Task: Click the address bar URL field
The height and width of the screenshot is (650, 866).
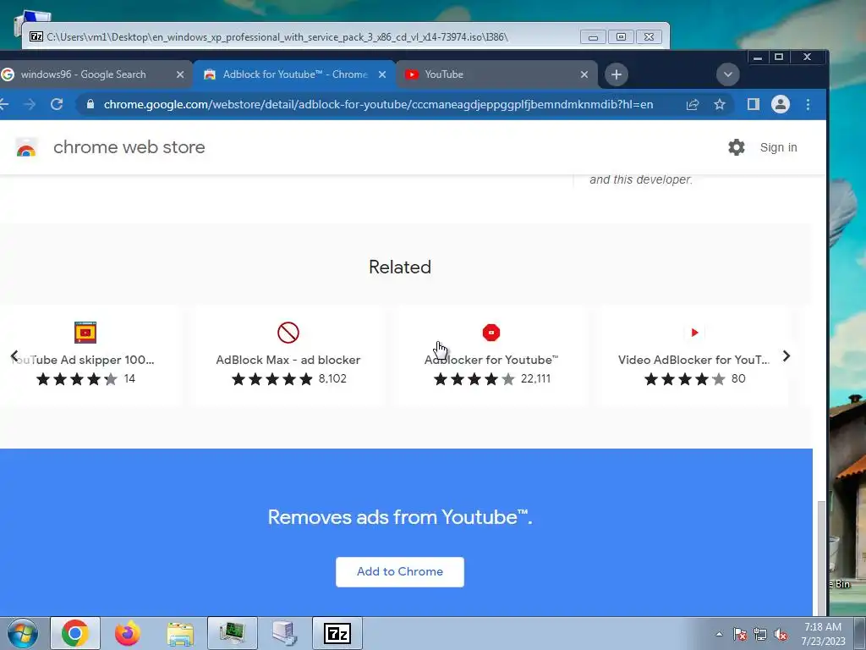Action: (378, 104)
